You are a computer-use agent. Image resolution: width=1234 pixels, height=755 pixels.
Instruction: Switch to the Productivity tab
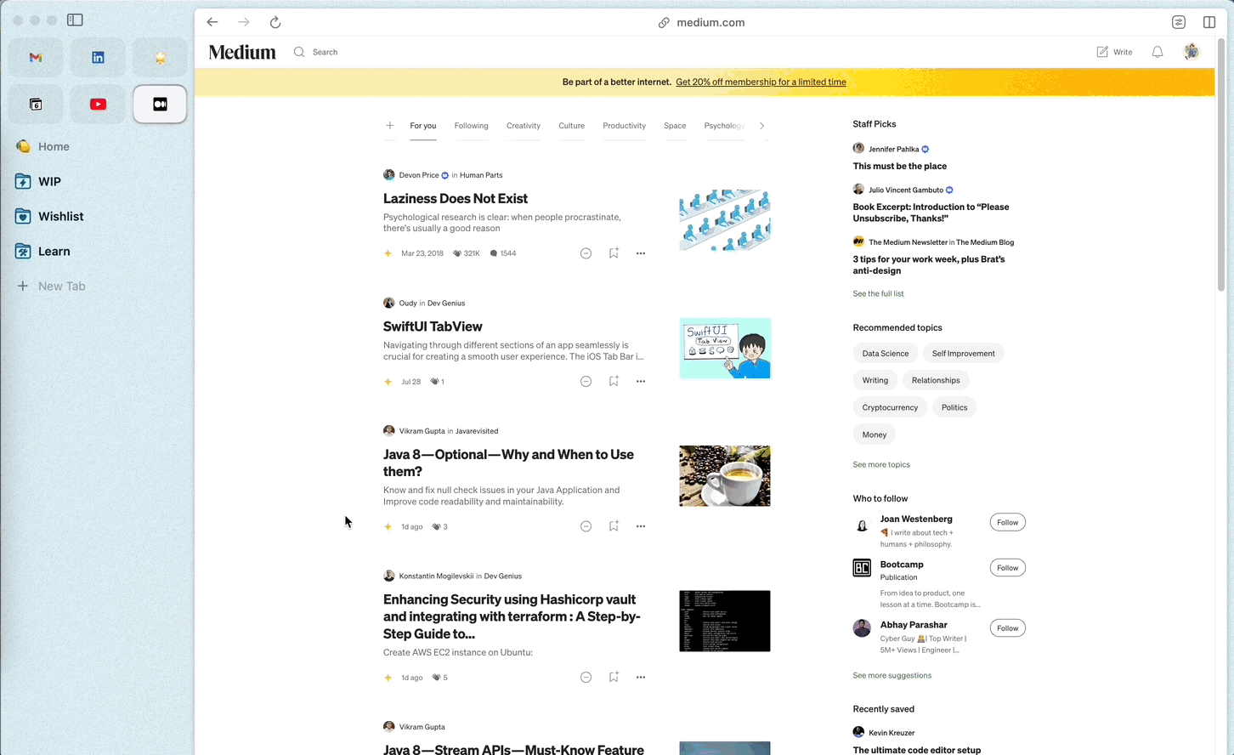point(625,126)
